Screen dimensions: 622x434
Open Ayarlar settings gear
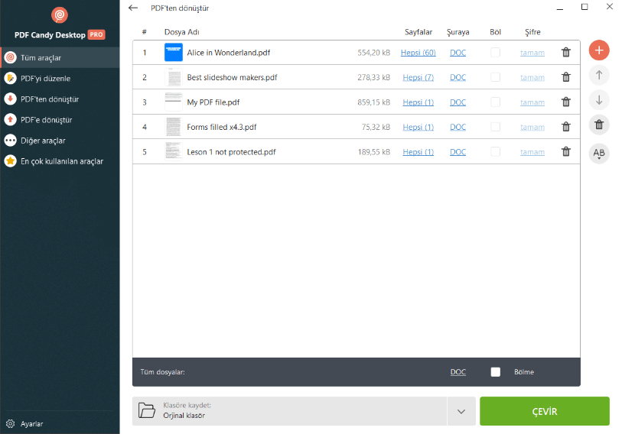click(10, 423)
